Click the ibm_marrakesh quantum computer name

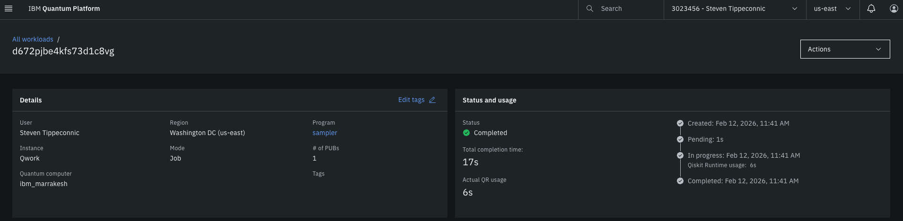coord(44,184)
